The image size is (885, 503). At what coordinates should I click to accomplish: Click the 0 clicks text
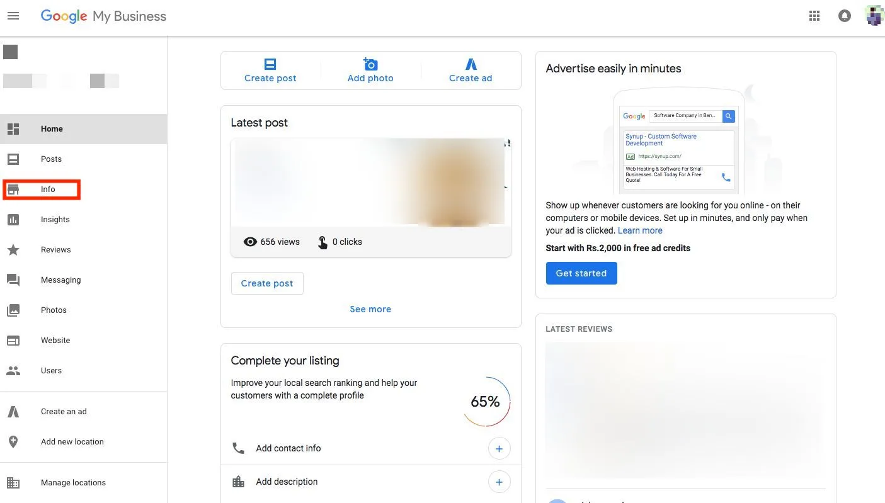tap(347, 242)
